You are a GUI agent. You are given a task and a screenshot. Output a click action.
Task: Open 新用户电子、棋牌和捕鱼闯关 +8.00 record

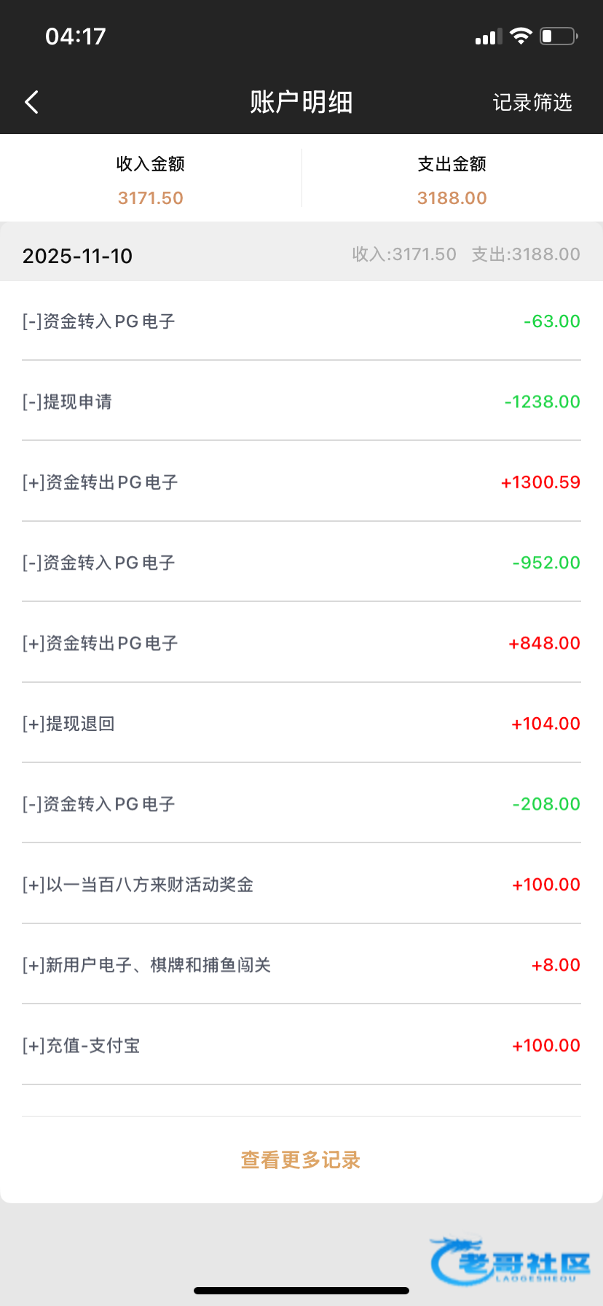pyautogui.click(x=301, y=965)
